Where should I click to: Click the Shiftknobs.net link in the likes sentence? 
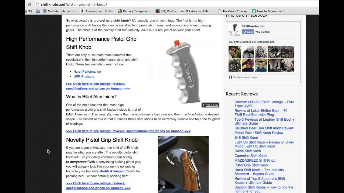(x=265, y=42)
